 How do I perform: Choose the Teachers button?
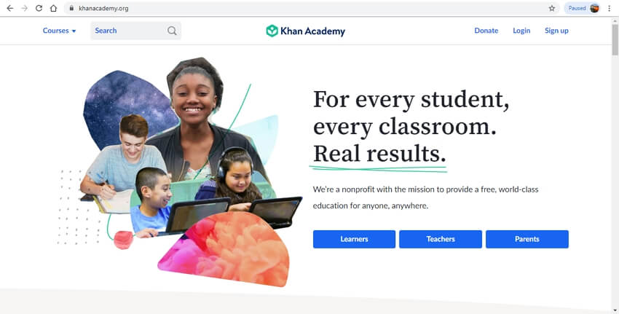441,240
